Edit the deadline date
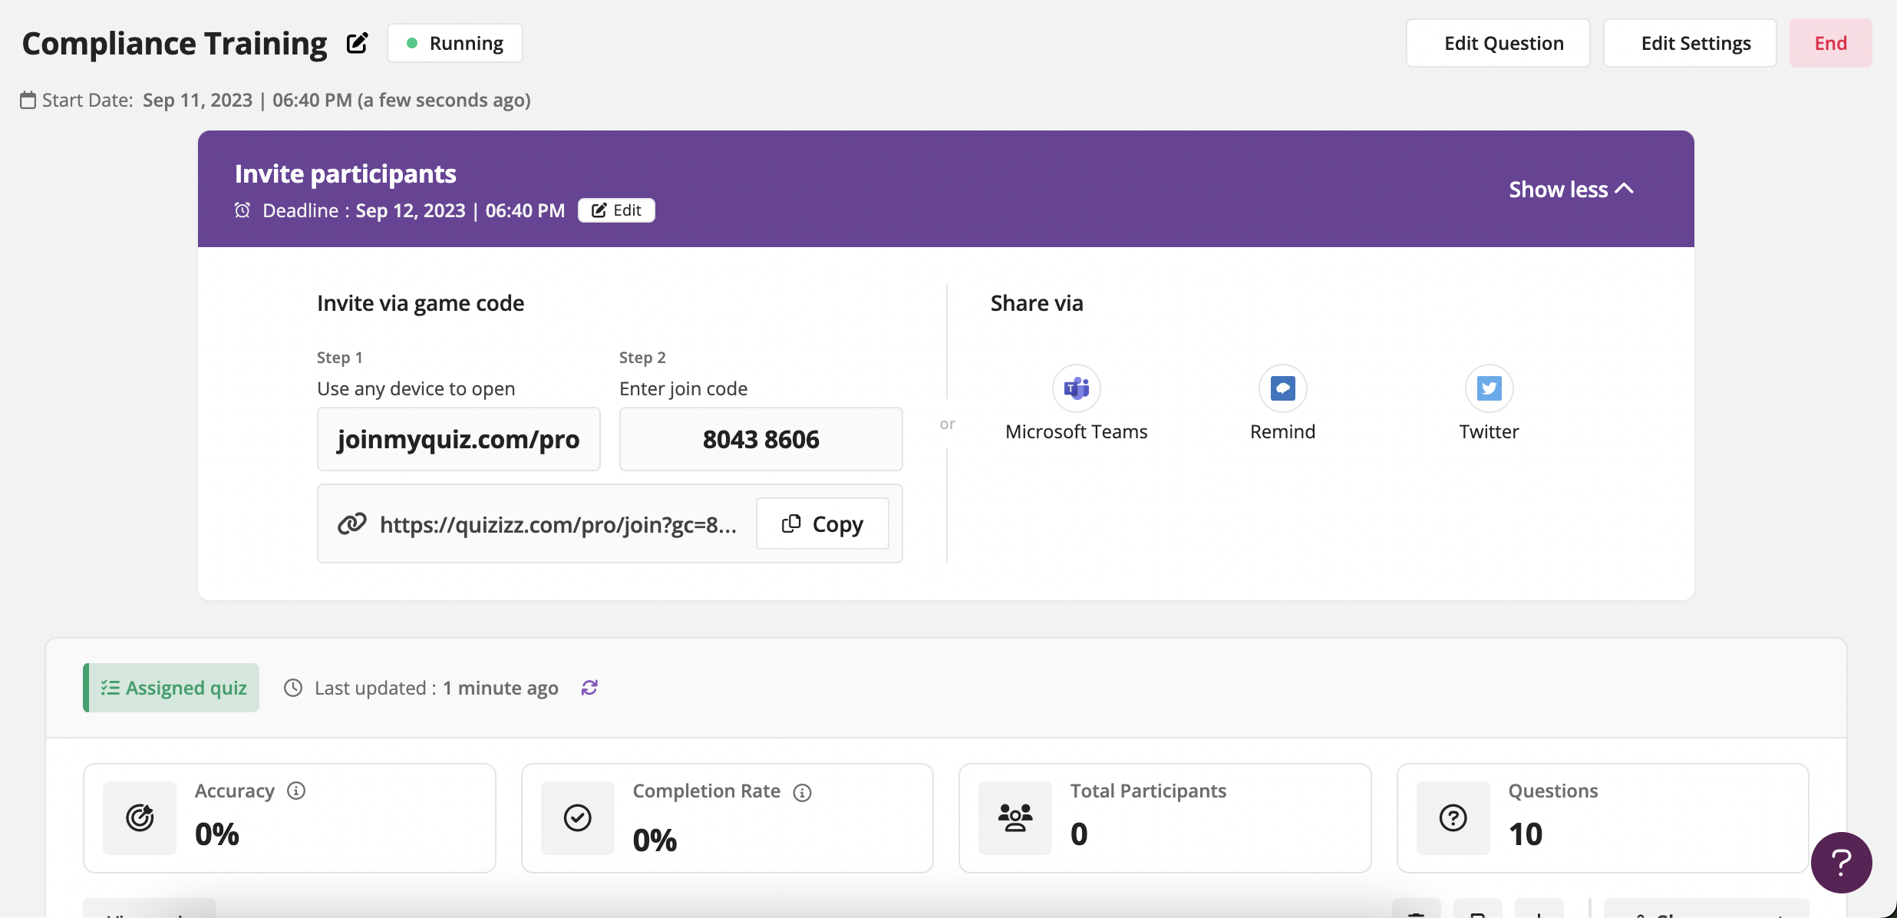The width and height of the screenshot is (1897, 918). [x=616, y=210]
